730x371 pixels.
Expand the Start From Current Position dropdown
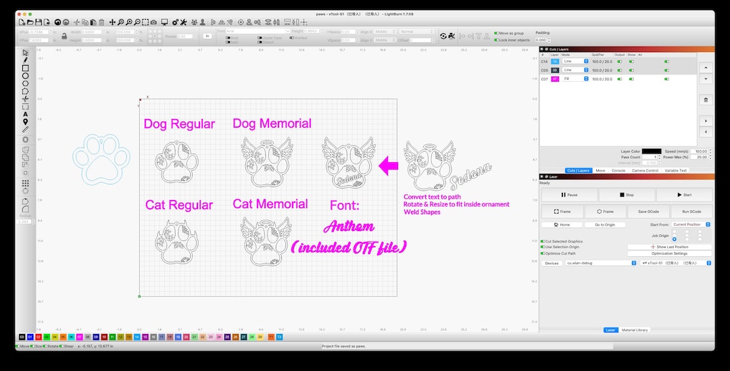691,224
